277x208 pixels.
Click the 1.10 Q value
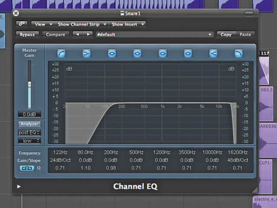click(86, 168)
